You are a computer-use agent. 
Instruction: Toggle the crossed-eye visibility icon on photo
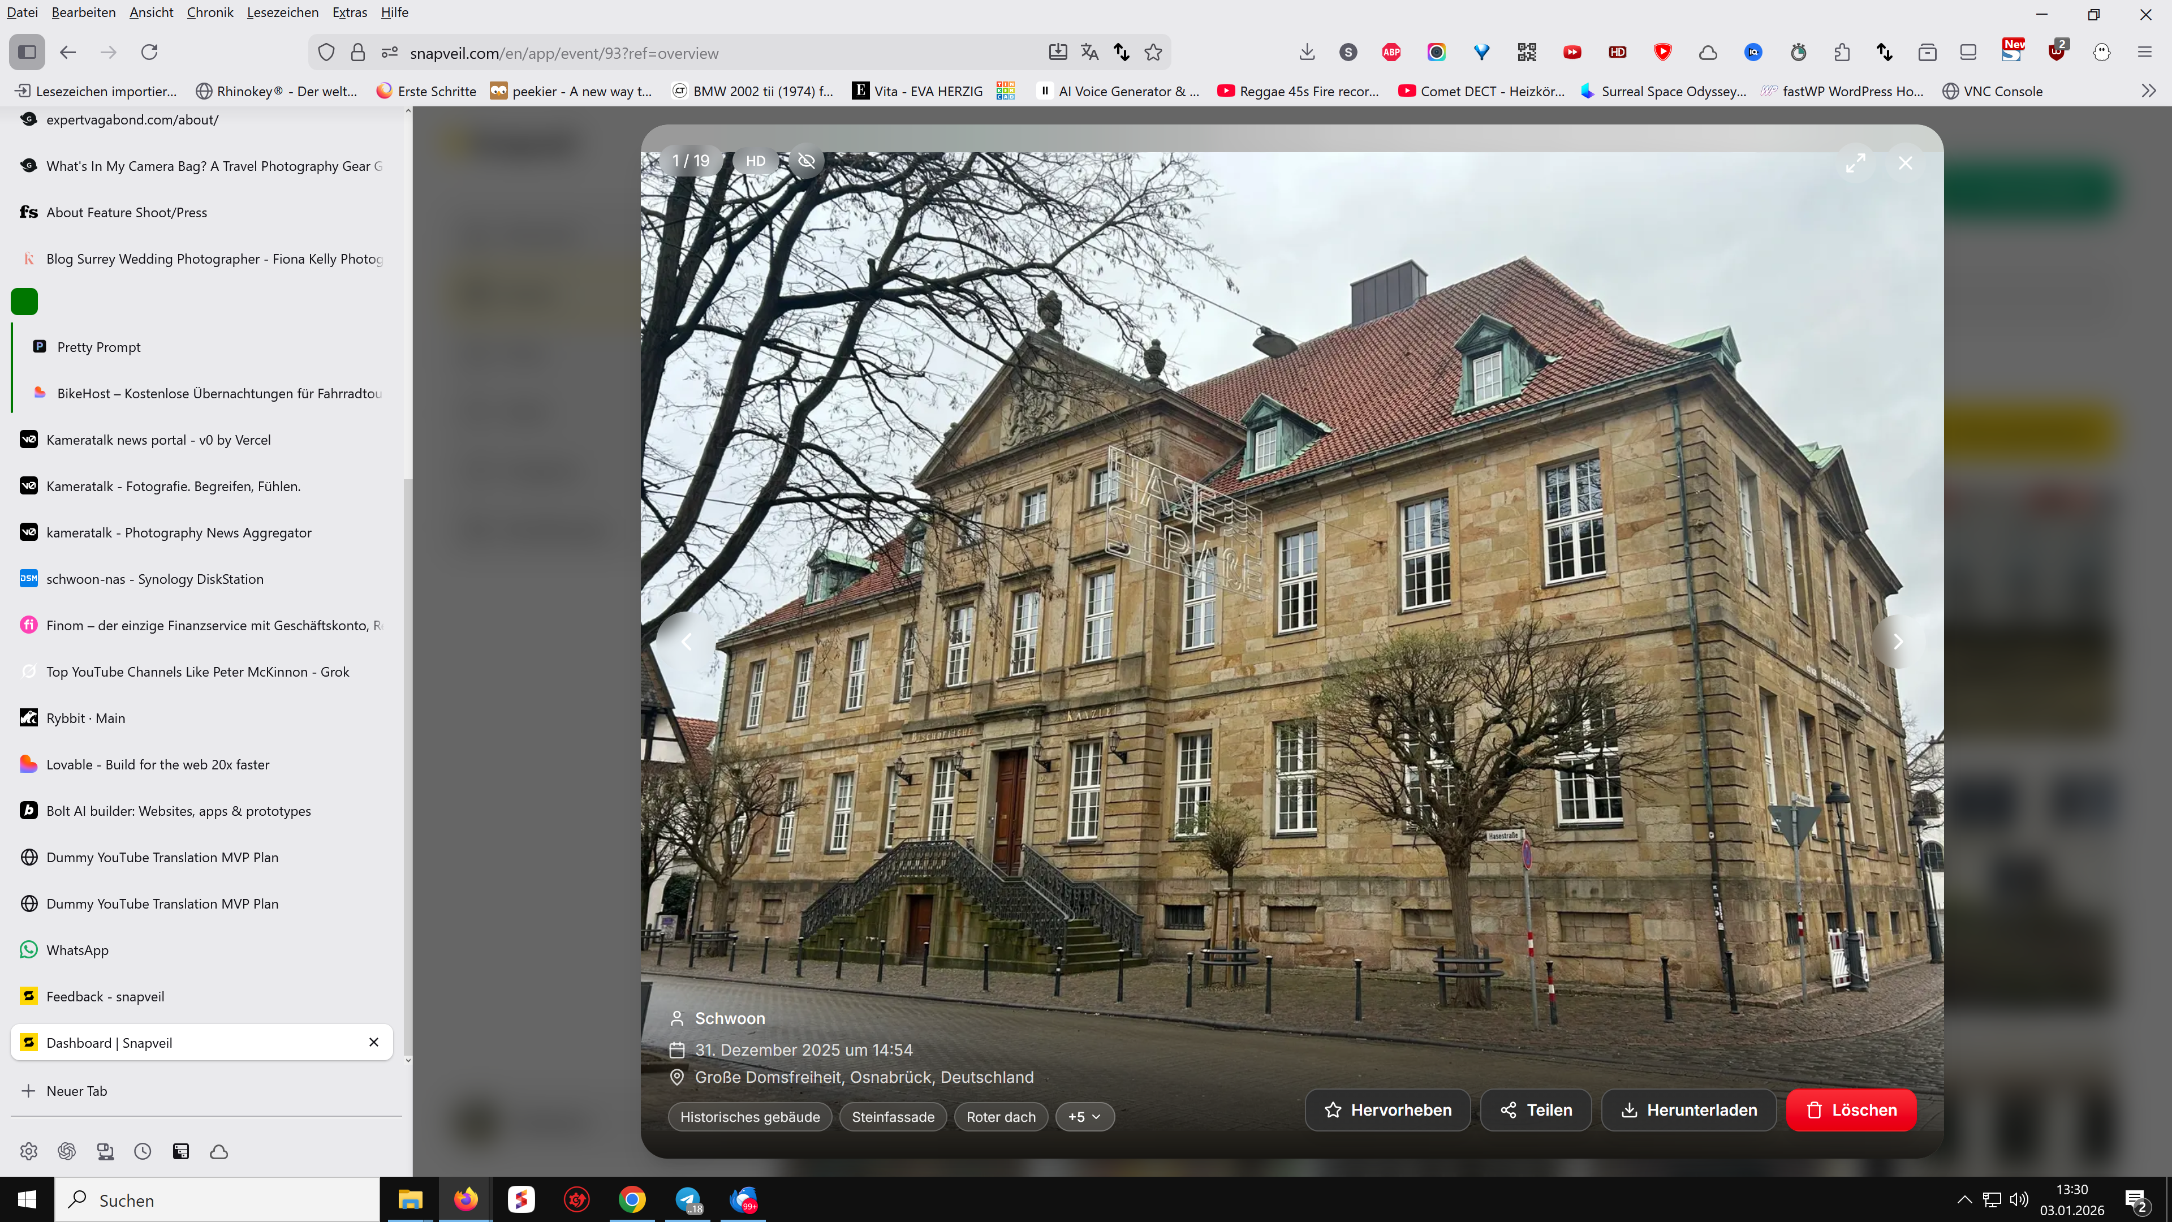[x=806, y=160]
